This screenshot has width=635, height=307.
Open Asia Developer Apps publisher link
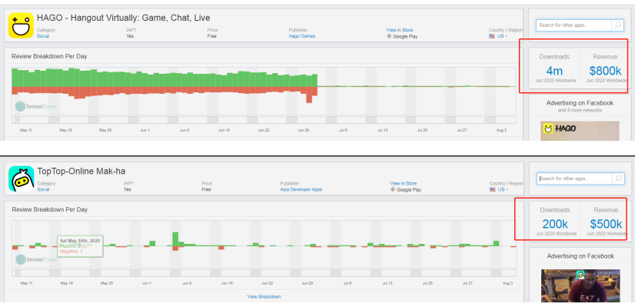[x=301, y=189]
